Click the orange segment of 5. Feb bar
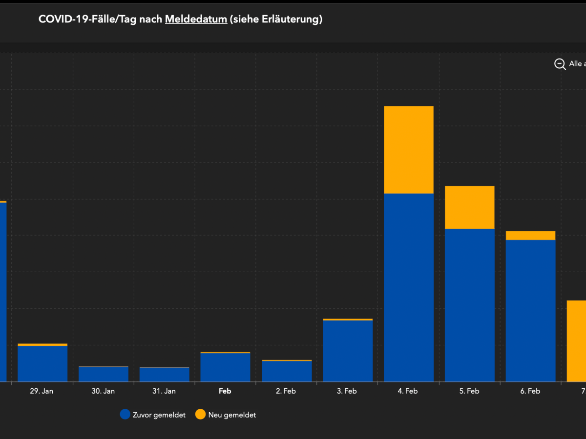 [469, 207]
